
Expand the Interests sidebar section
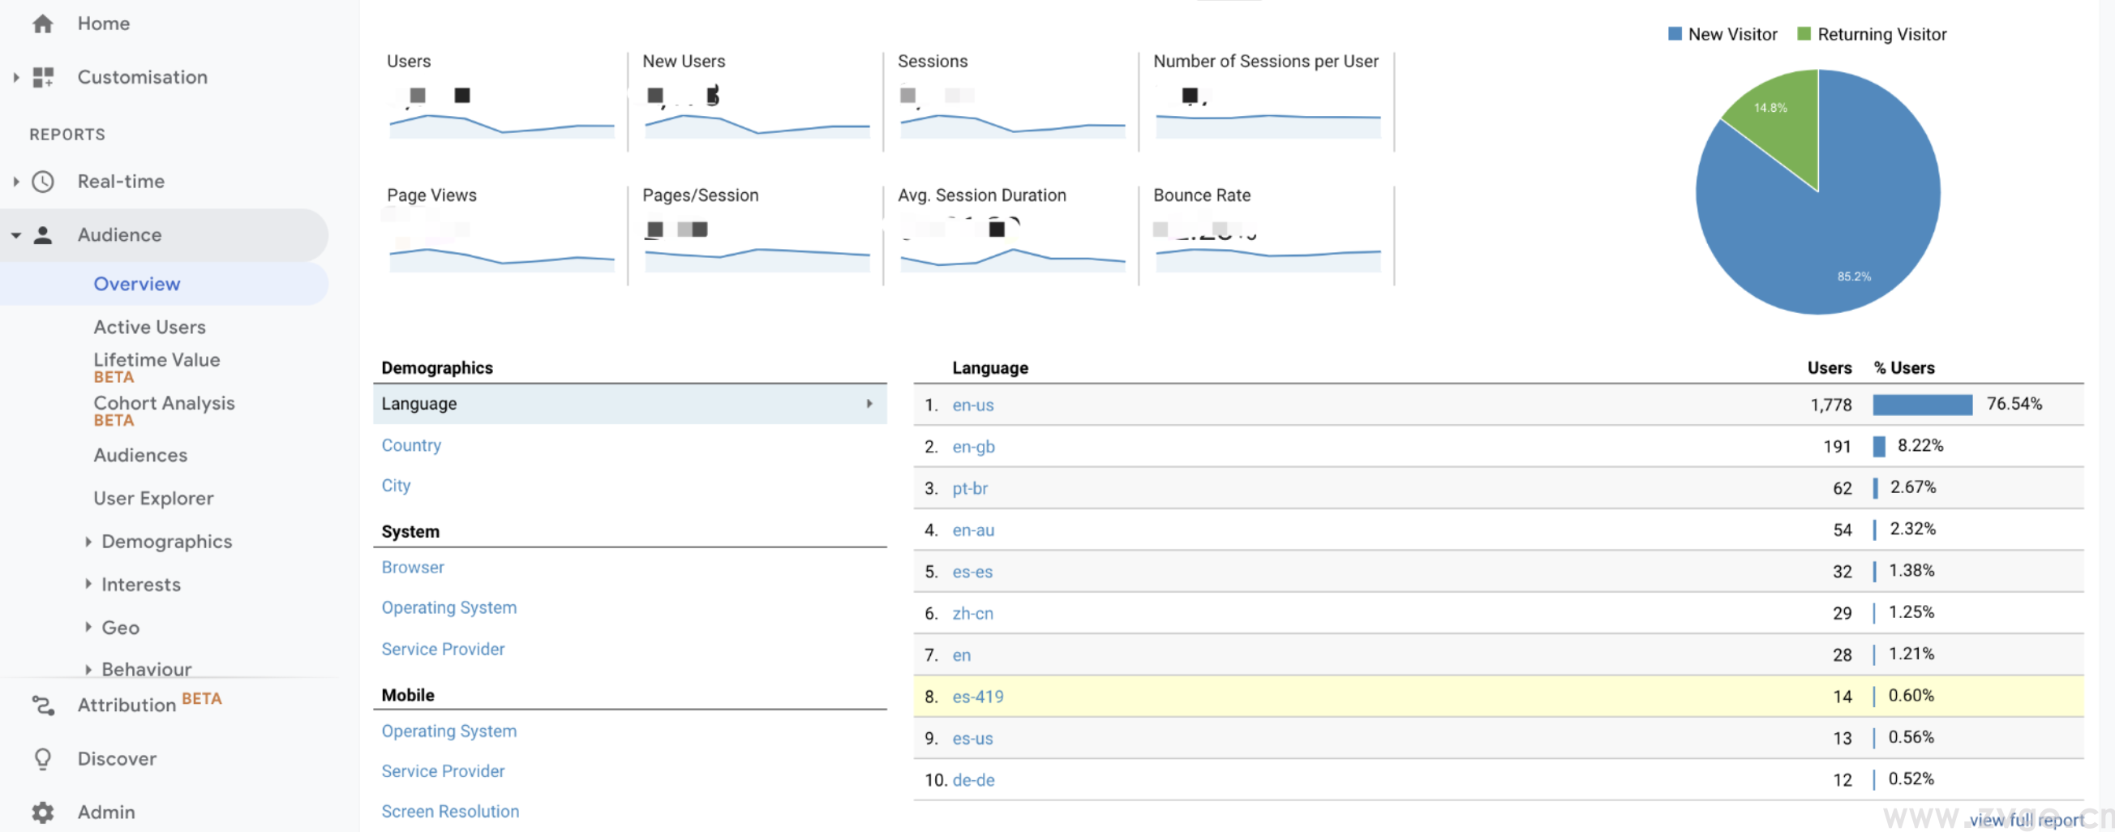(x=88, y=584)
